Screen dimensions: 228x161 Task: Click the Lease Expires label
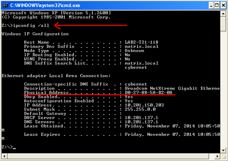(x=42, y=134)
